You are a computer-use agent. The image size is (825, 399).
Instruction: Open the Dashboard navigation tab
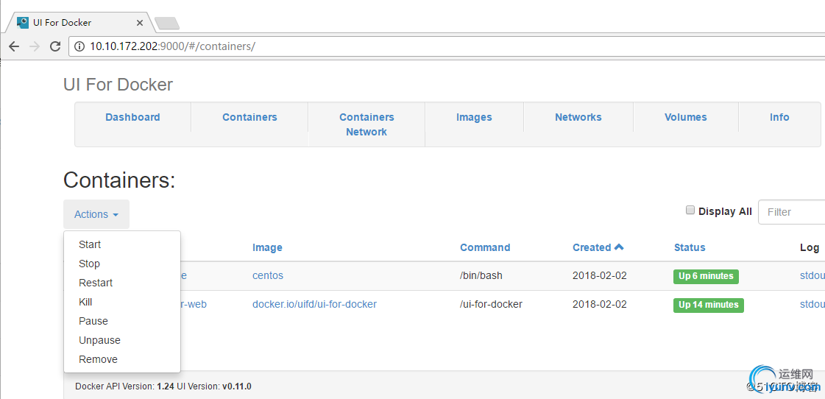point(132,117)
